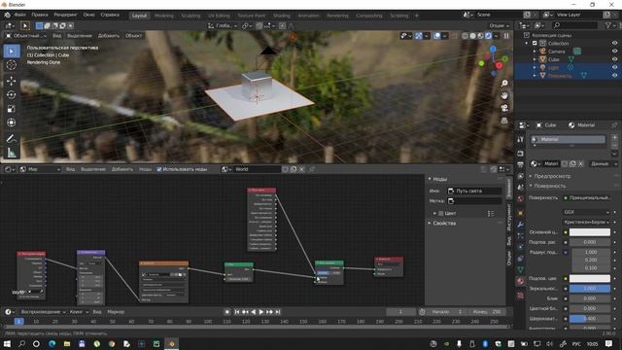The height and width of the screenshot is (350, 622).
Task: Open Windows search from taskbar
Action: tap(21, 343)
